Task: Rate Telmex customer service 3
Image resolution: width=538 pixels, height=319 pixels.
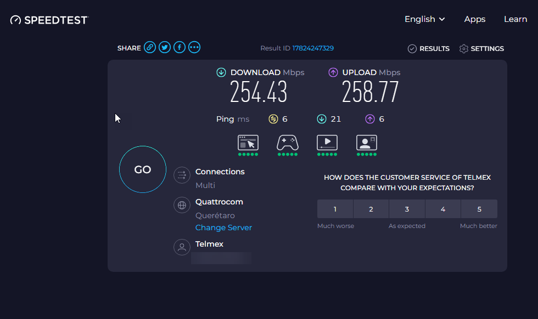Action: click(x=407, y=209)
